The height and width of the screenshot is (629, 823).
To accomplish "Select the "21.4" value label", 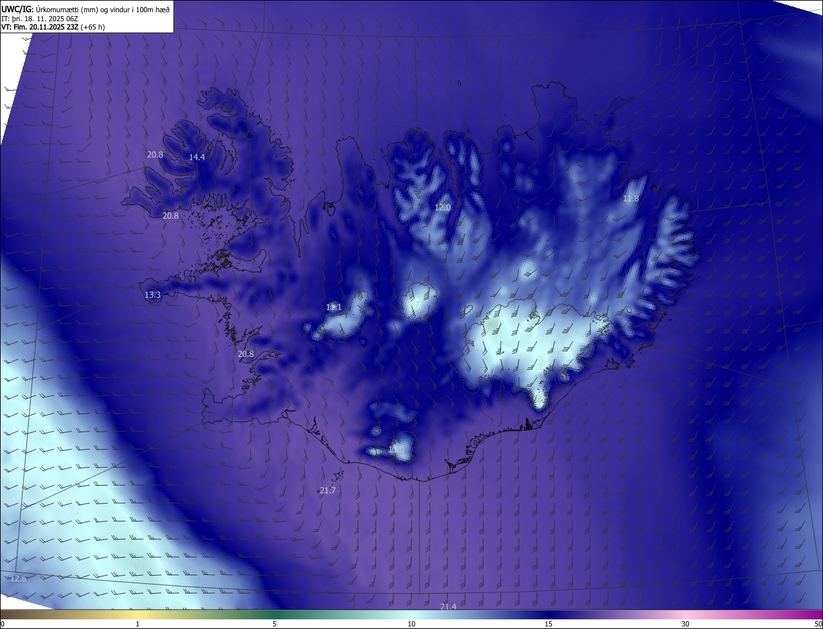I will pyautogui.click(x=448, y=606).
